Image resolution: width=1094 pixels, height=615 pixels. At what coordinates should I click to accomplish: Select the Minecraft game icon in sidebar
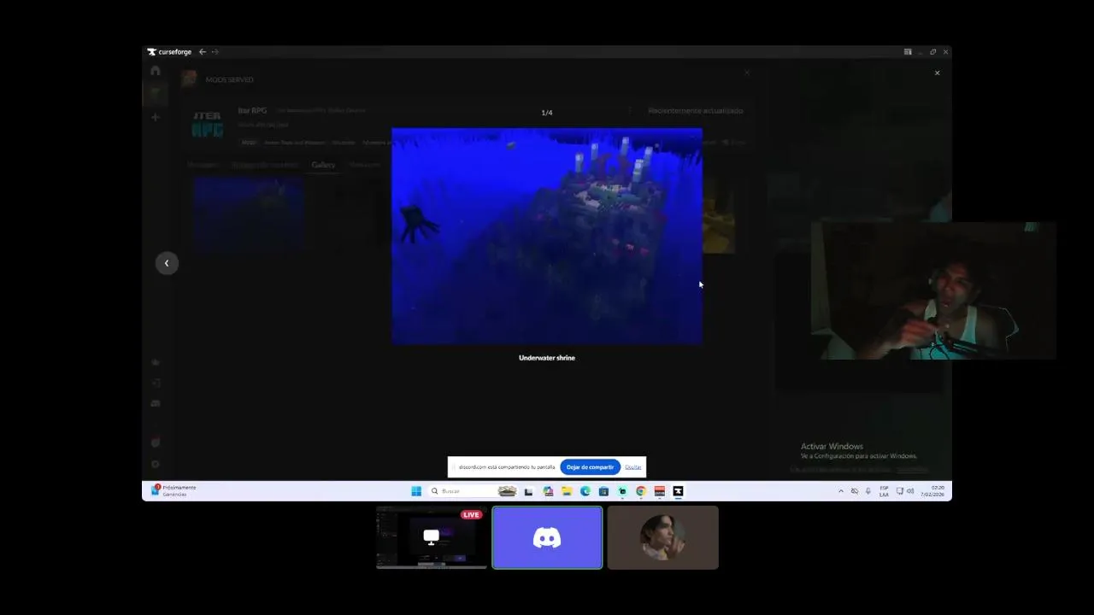[155, 92]
